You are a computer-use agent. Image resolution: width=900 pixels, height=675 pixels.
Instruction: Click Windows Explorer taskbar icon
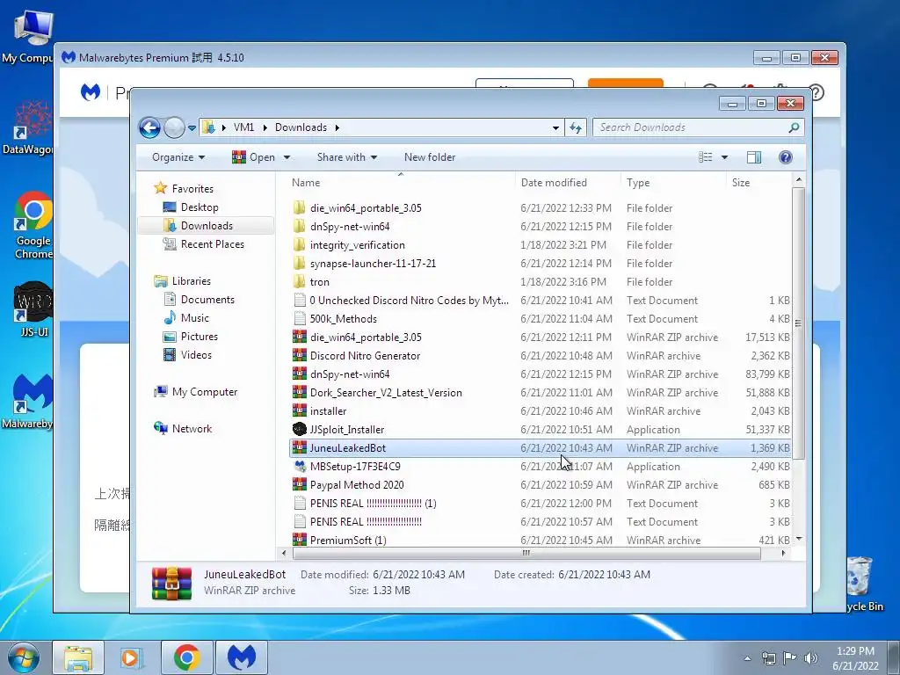coord(78,657)
